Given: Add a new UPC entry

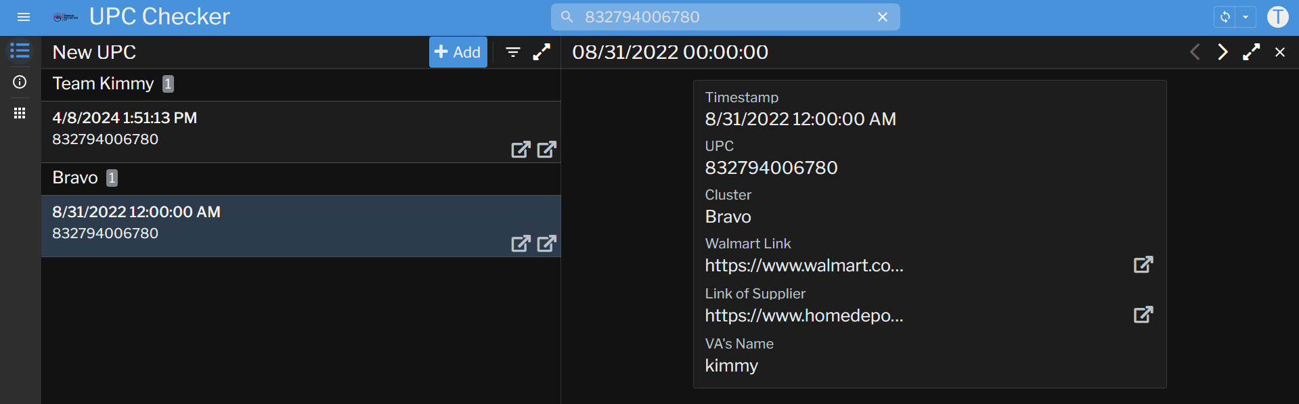Looking at the screenshot, I should pyautogui.click(x=458, y=52).
